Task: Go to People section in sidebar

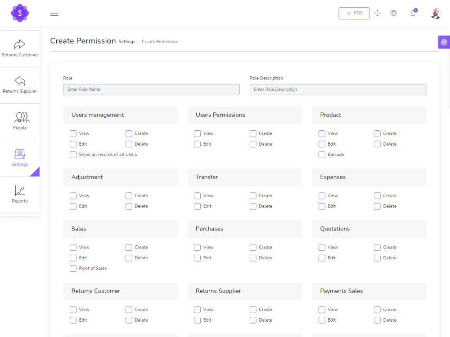Action: (20, 121)
